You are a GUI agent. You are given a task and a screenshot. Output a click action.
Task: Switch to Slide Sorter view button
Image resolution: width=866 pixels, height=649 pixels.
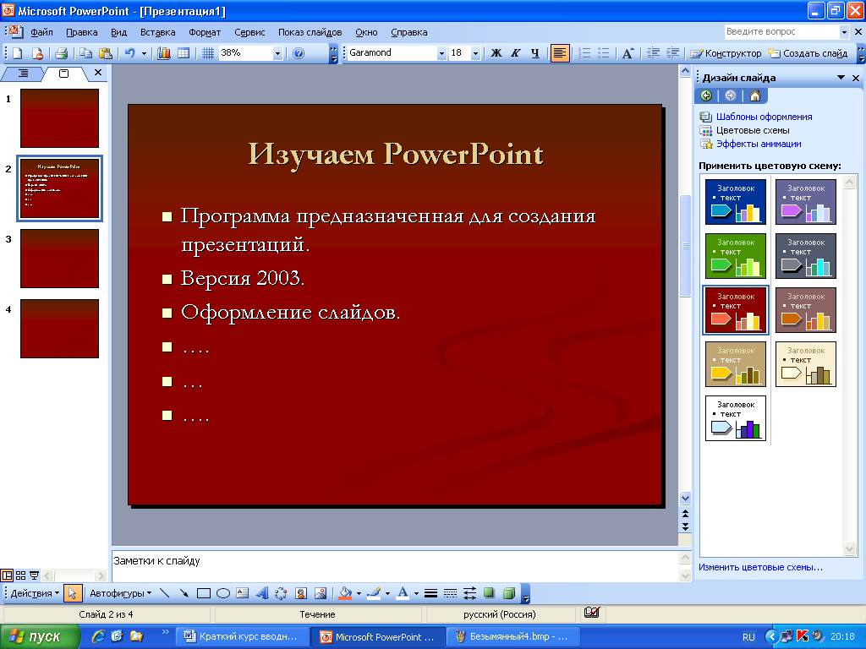click(20, 575)
